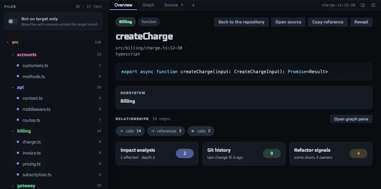Viewport: 381px width, 189px height.
Task: Switch to the Overview tab
Action: click(x=123, y=5)
